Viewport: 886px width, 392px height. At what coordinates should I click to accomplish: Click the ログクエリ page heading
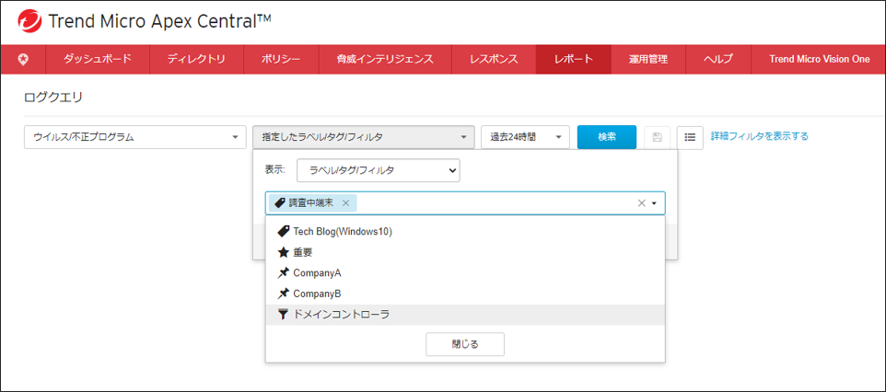[x=53, y=98]
